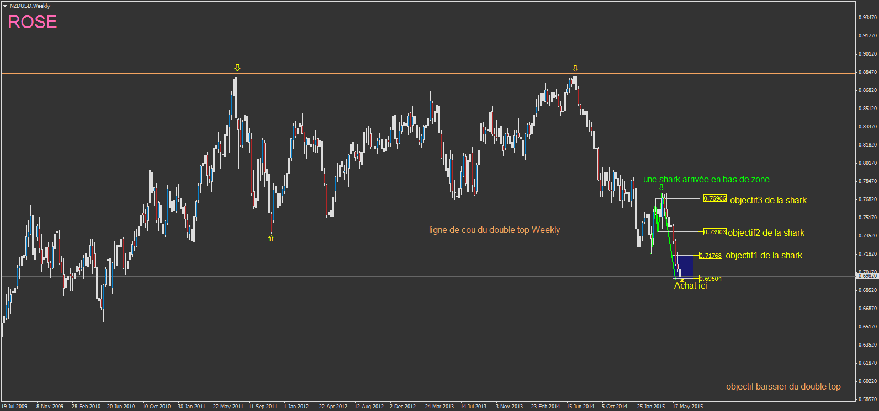Click the '3 Nov 2013' date on the time axis
This screenshot has height=411, width=879.
pos(509,407)
